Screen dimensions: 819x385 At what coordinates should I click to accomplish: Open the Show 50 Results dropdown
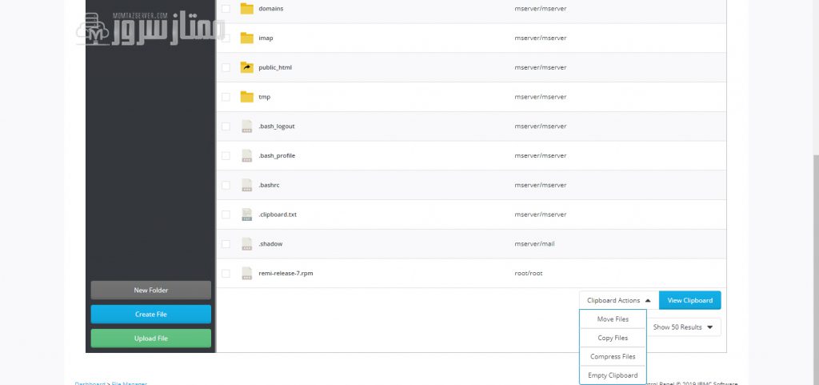[x=683, y=327]
